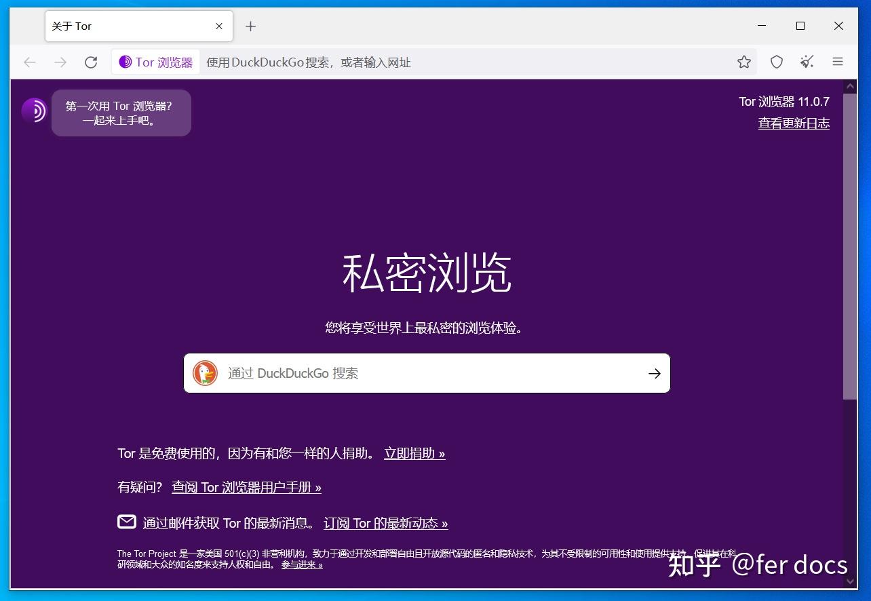Click inside the DuckDuckGo search field
Viewport: 871px width, 601px height.
tap(407, 372)
